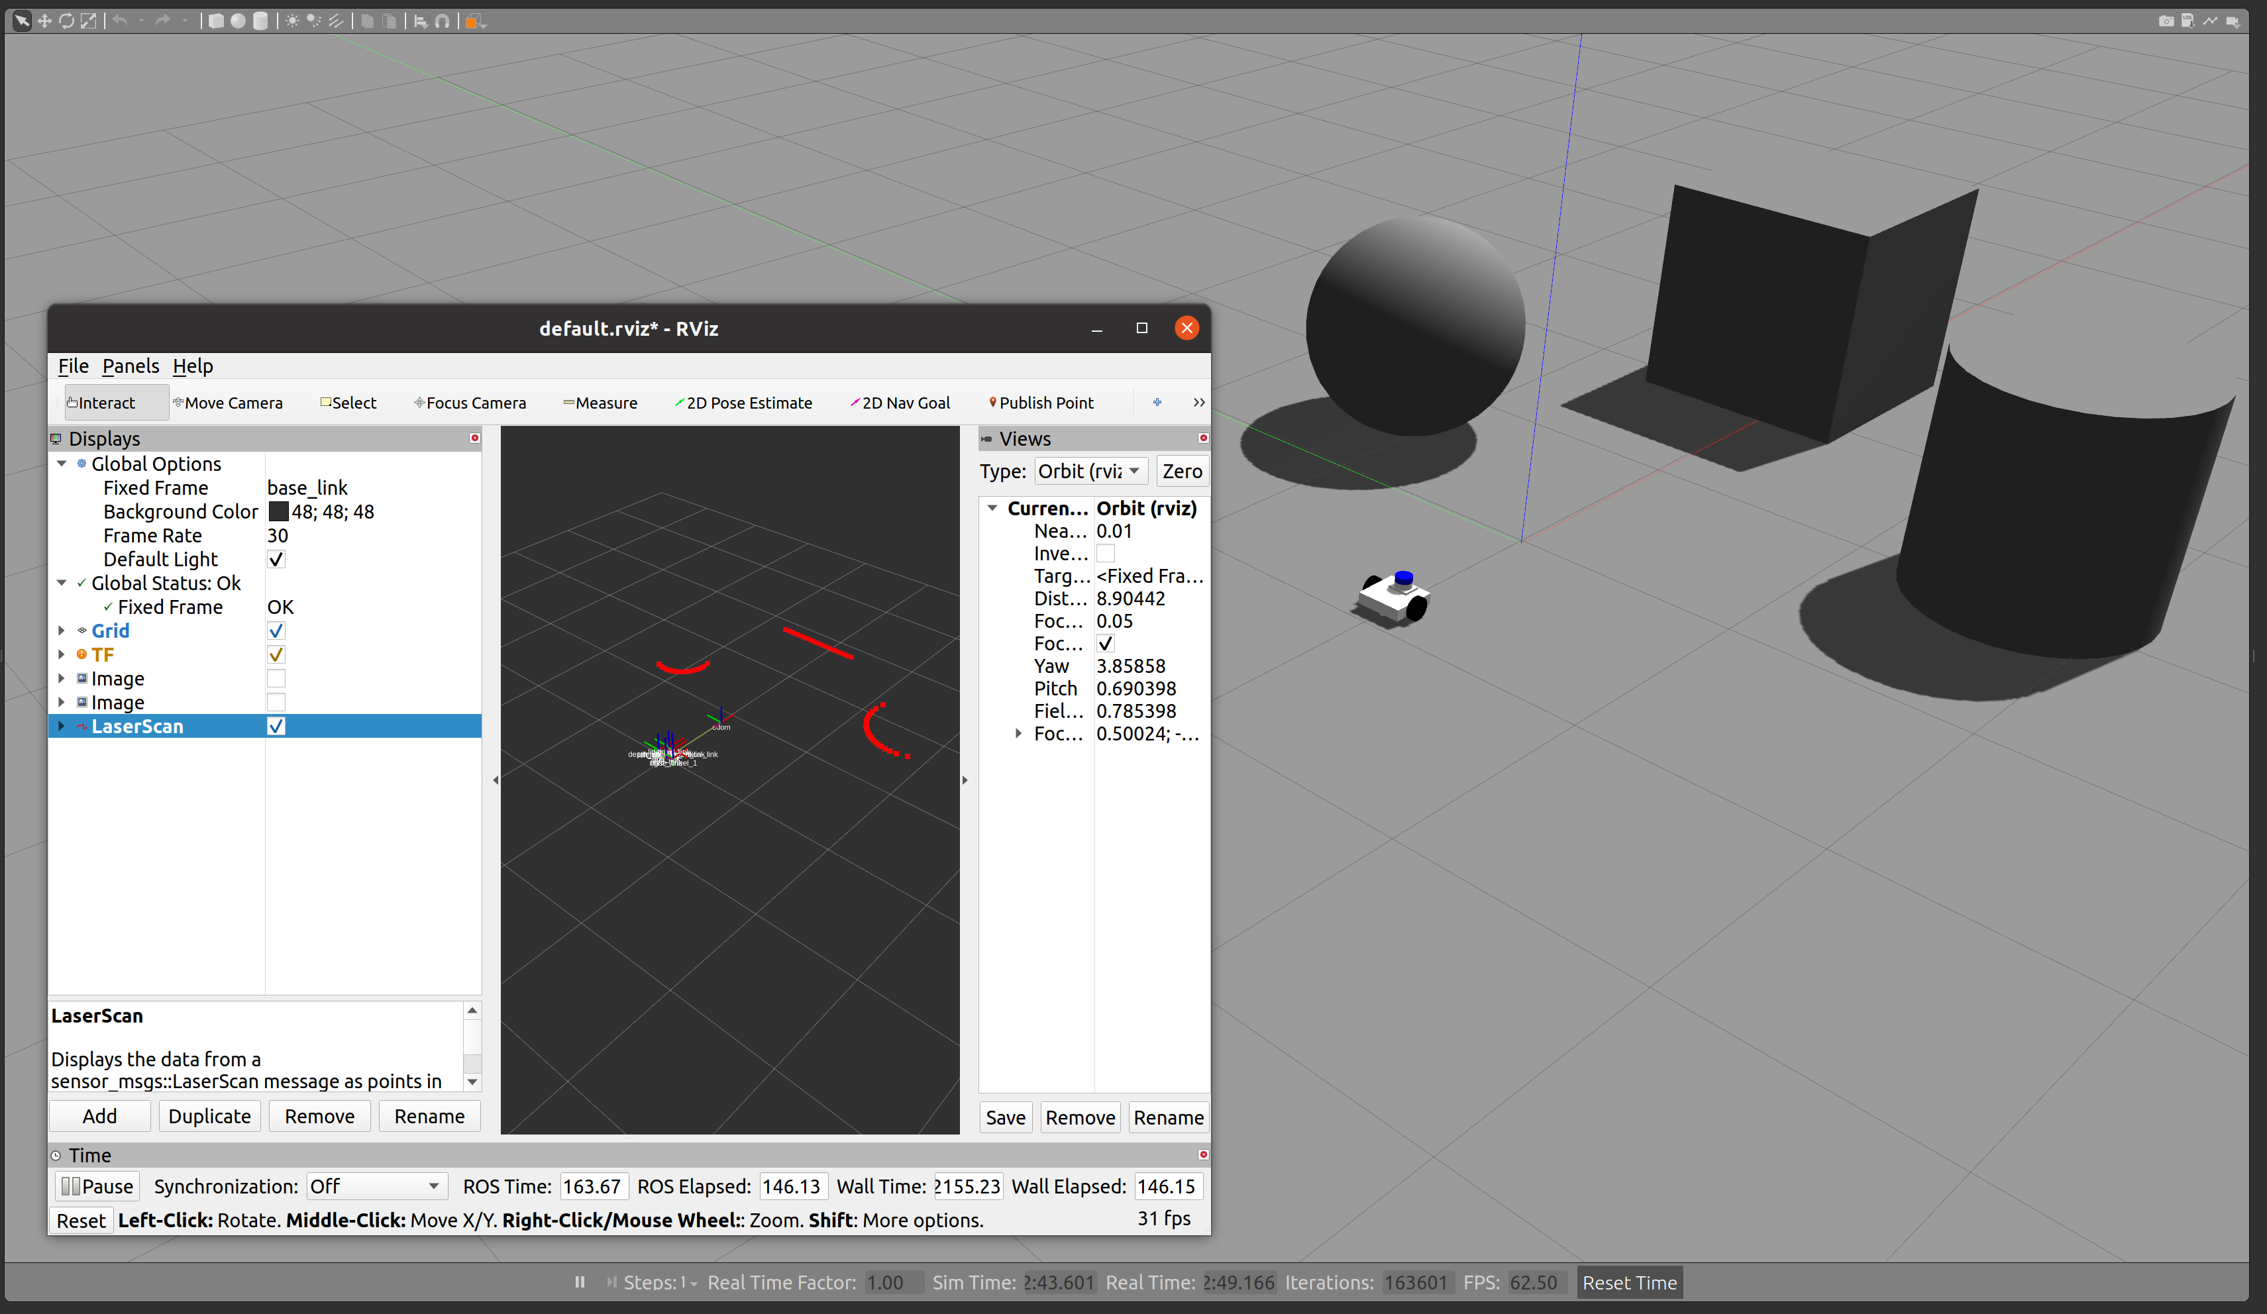Select the Gazebo translate mode tool

pyautogui.click(x=44, y=21)
